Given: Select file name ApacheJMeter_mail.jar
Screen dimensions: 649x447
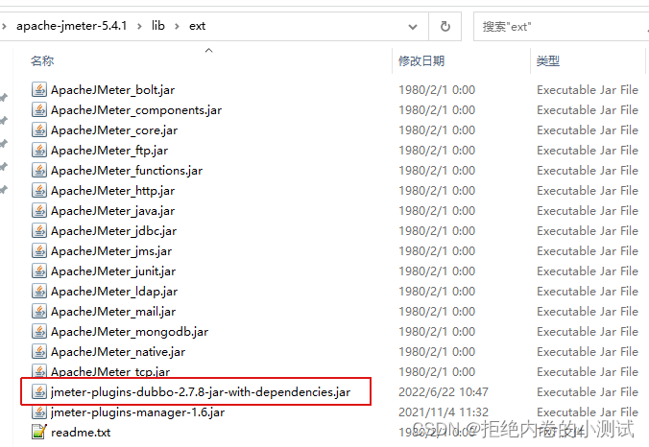Looking at the screenshot, I should pyautogui.click(x=113, y=312).
